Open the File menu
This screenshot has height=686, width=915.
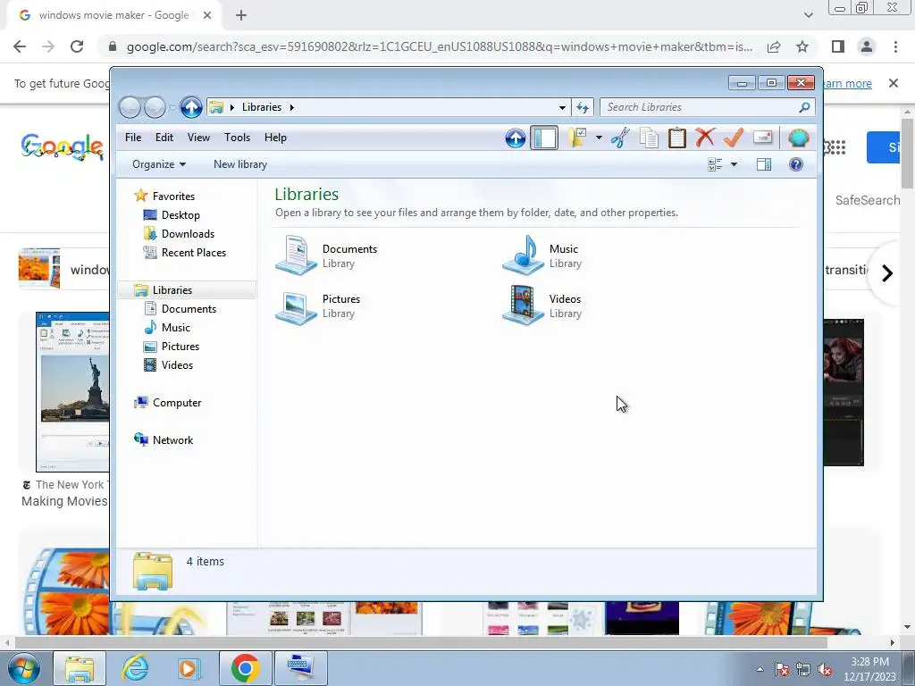pos(133,138)
